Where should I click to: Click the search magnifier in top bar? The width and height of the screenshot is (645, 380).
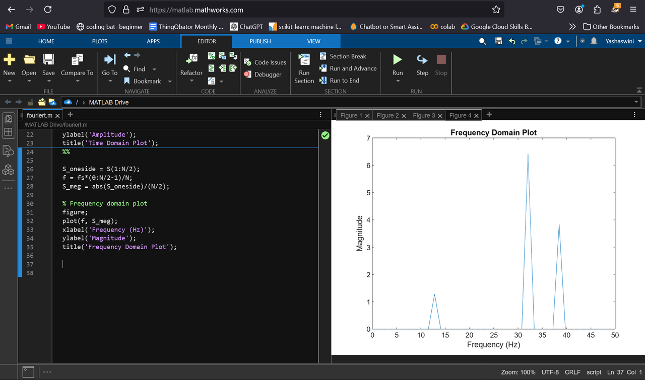click(x=483, y=41)
